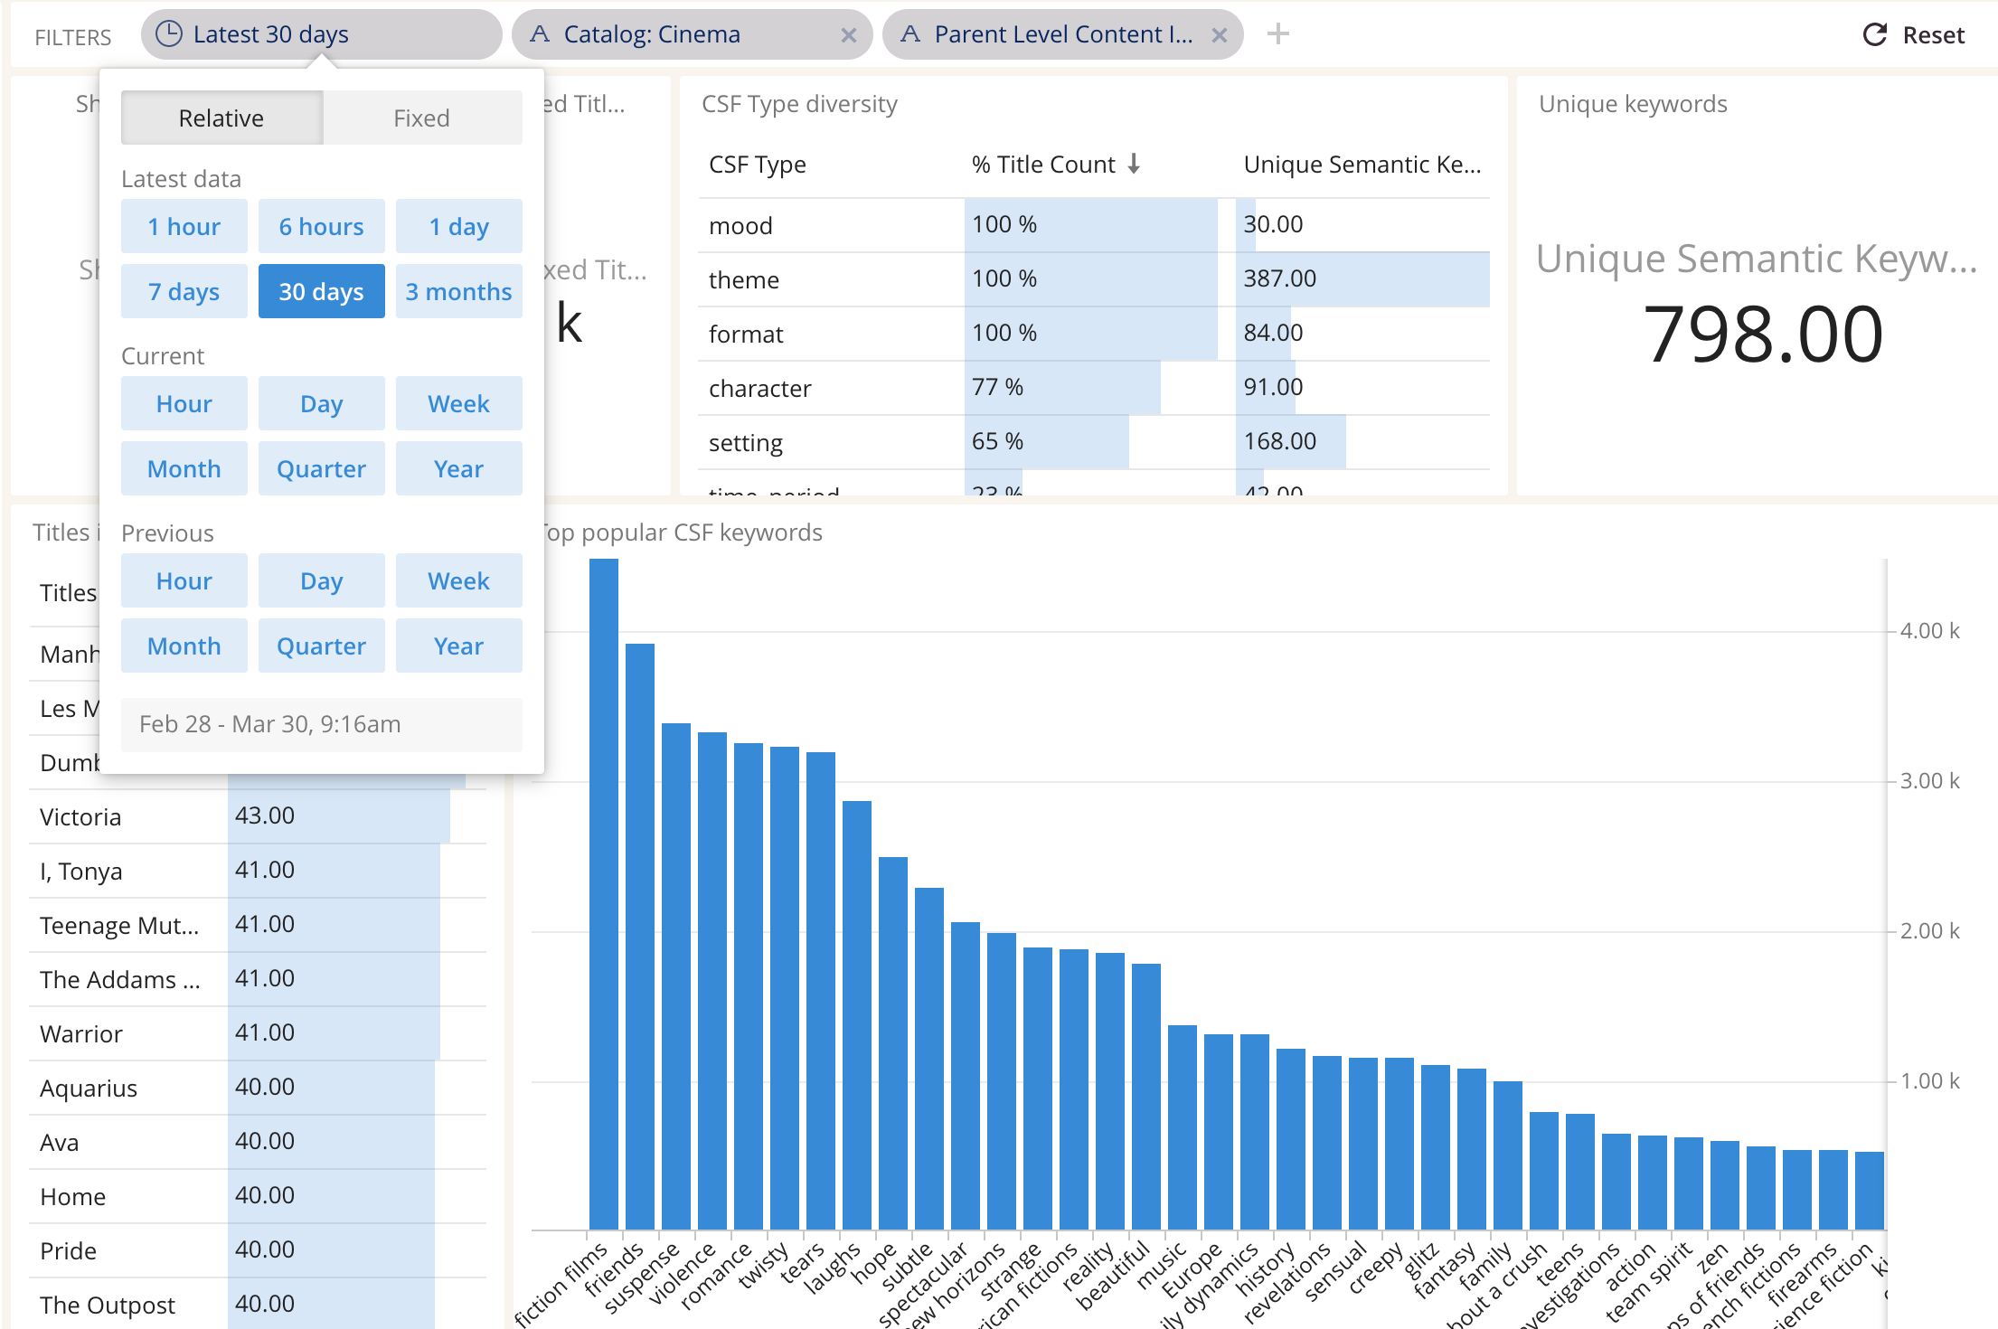Choose Current Day period

[322, 403]
